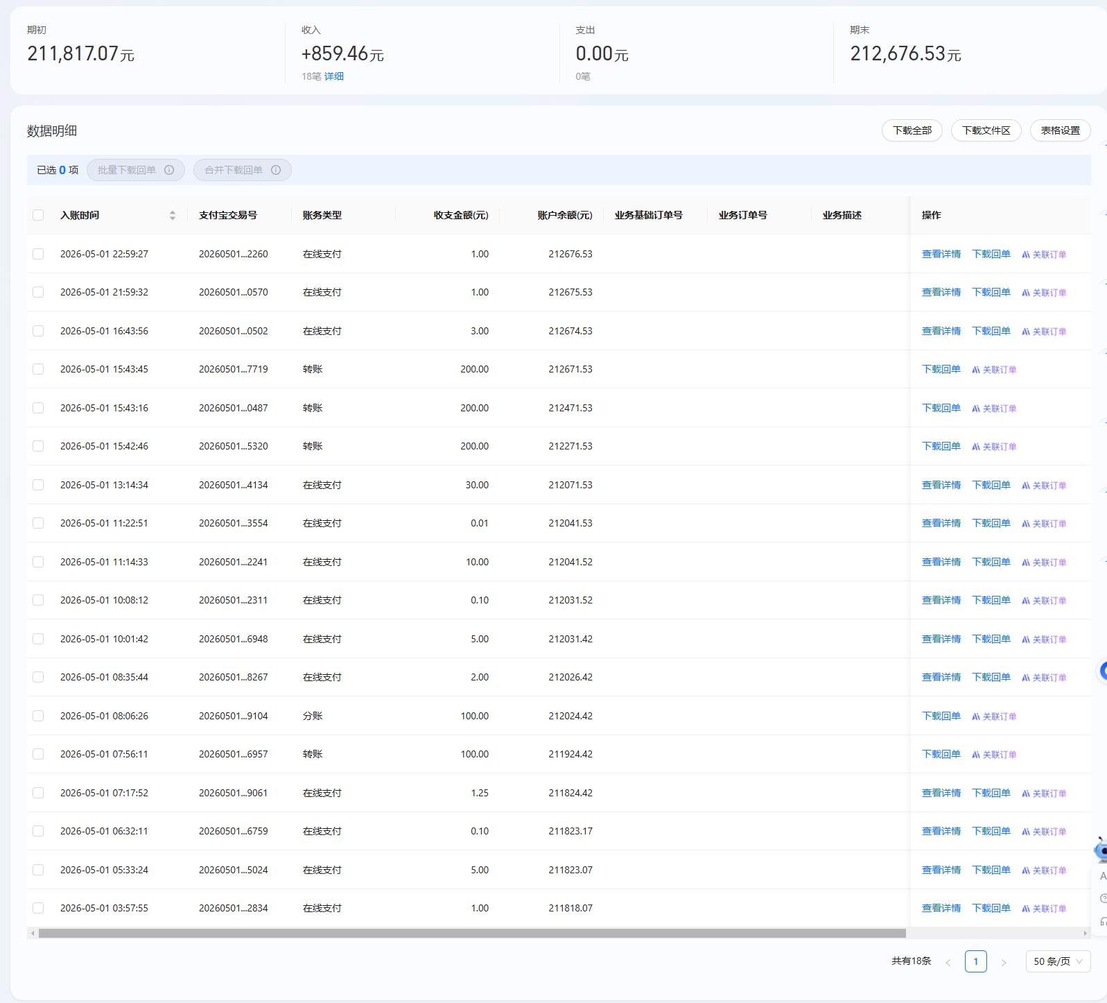The width and height of the screenshot is (1107, 1003).
Task: Click transaction number 20260501...0502
Action: pyautogui.click(x=234, y=331)
